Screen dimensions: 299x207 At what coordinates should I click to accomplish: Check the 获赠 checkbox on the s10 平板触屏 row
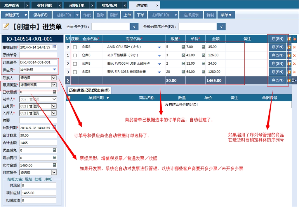coord(74,55)
